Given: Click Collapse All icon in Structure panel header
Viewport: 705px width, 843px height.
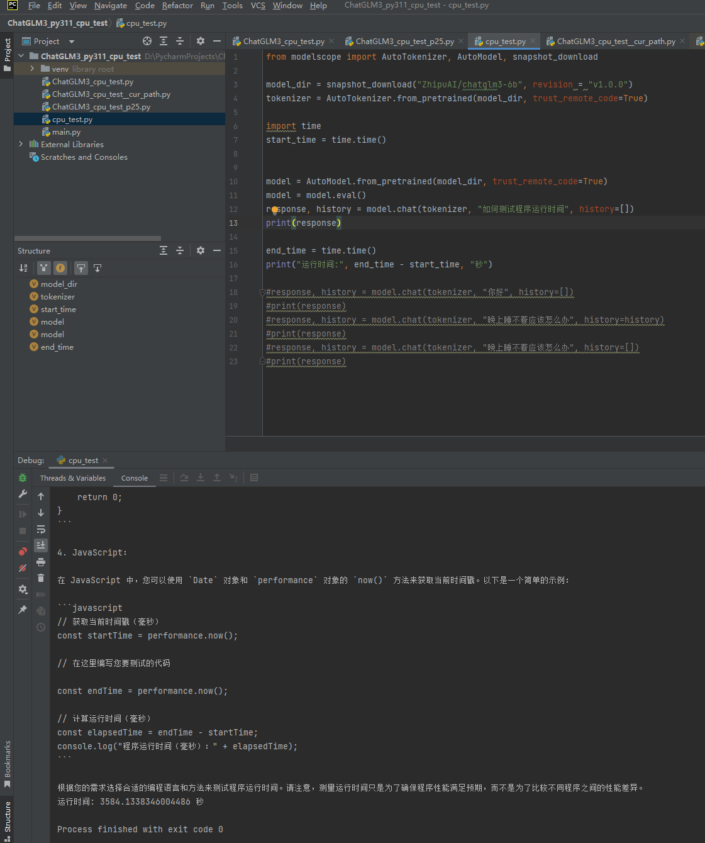Looking at the screenshot, I should (x=180, y=250).
